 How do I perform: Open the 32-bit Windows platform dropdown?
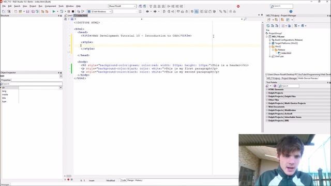pyautogui.click(x=110, y=11)
